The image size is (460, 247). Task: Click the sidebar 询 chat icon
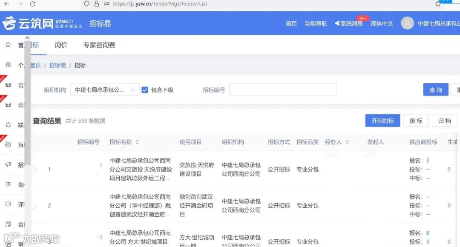coord(8,184)
